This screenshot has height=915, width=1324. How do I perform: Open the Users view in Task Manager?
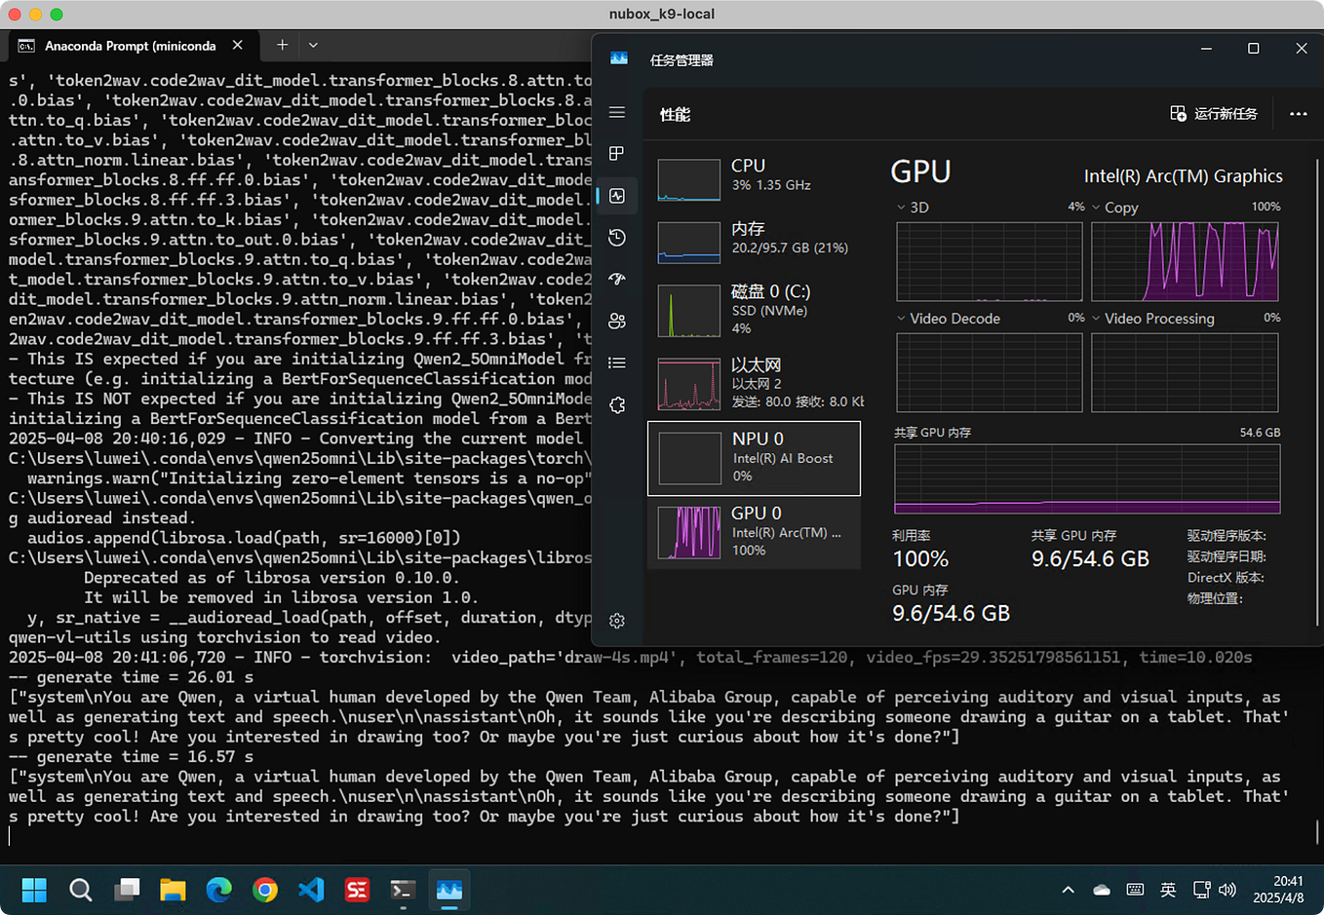pyautogui.click(x=616, y=321)
